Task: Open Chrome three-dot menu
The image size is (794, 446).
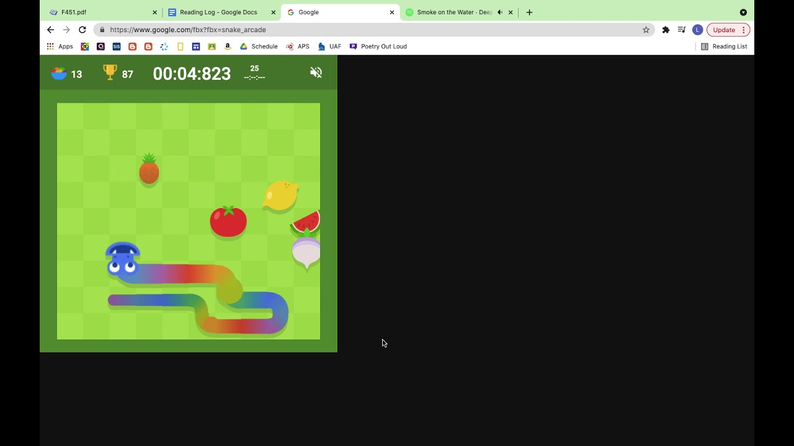Action: coord(743,30)
